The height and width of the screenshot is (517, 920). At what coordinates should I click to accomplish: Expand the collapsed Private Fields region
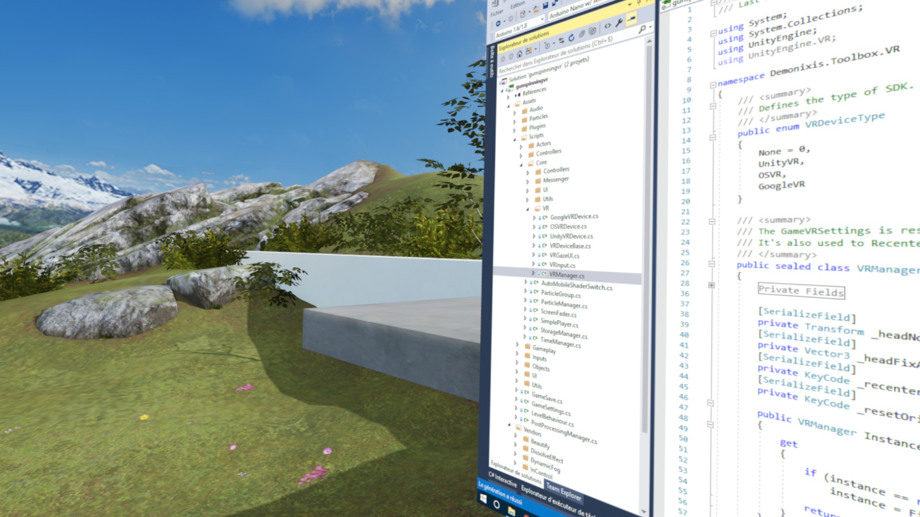tap(712, 285)
